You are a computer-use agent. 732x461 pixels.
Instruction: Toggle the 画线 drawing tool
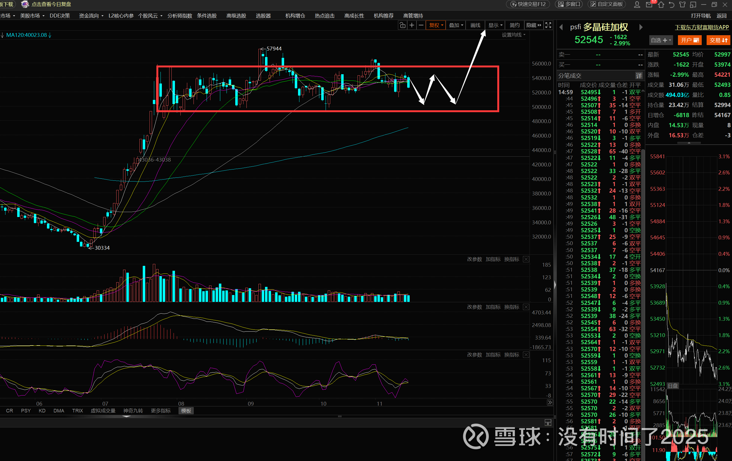coord(475,25)
